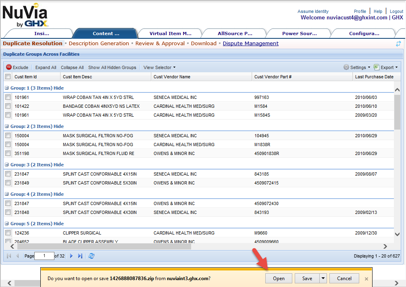This screenshot has width=406, height=287.
Task: Refresh the grid using pager refresh icon
Action: coord(92,256)
